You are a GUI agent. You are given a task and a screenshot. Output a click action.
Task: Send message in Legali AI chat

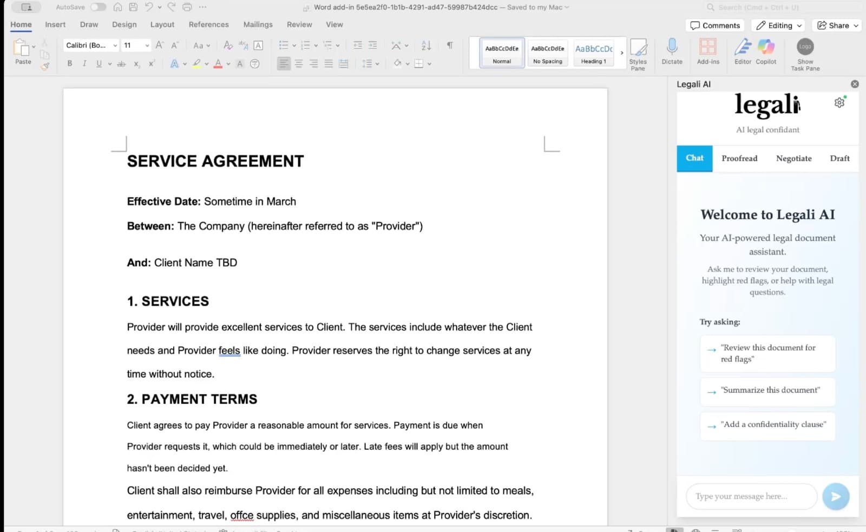coord(835,496)
